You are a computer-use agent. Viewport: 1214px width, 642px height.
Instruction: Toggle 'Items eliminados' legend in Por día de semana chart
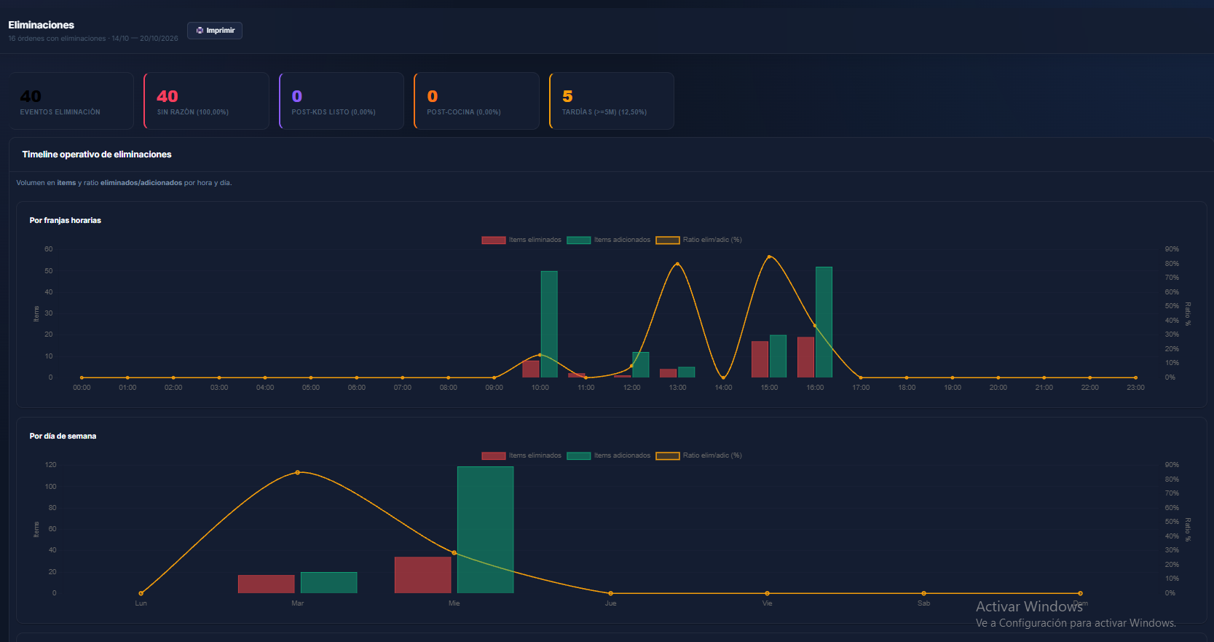pos(521,455)
